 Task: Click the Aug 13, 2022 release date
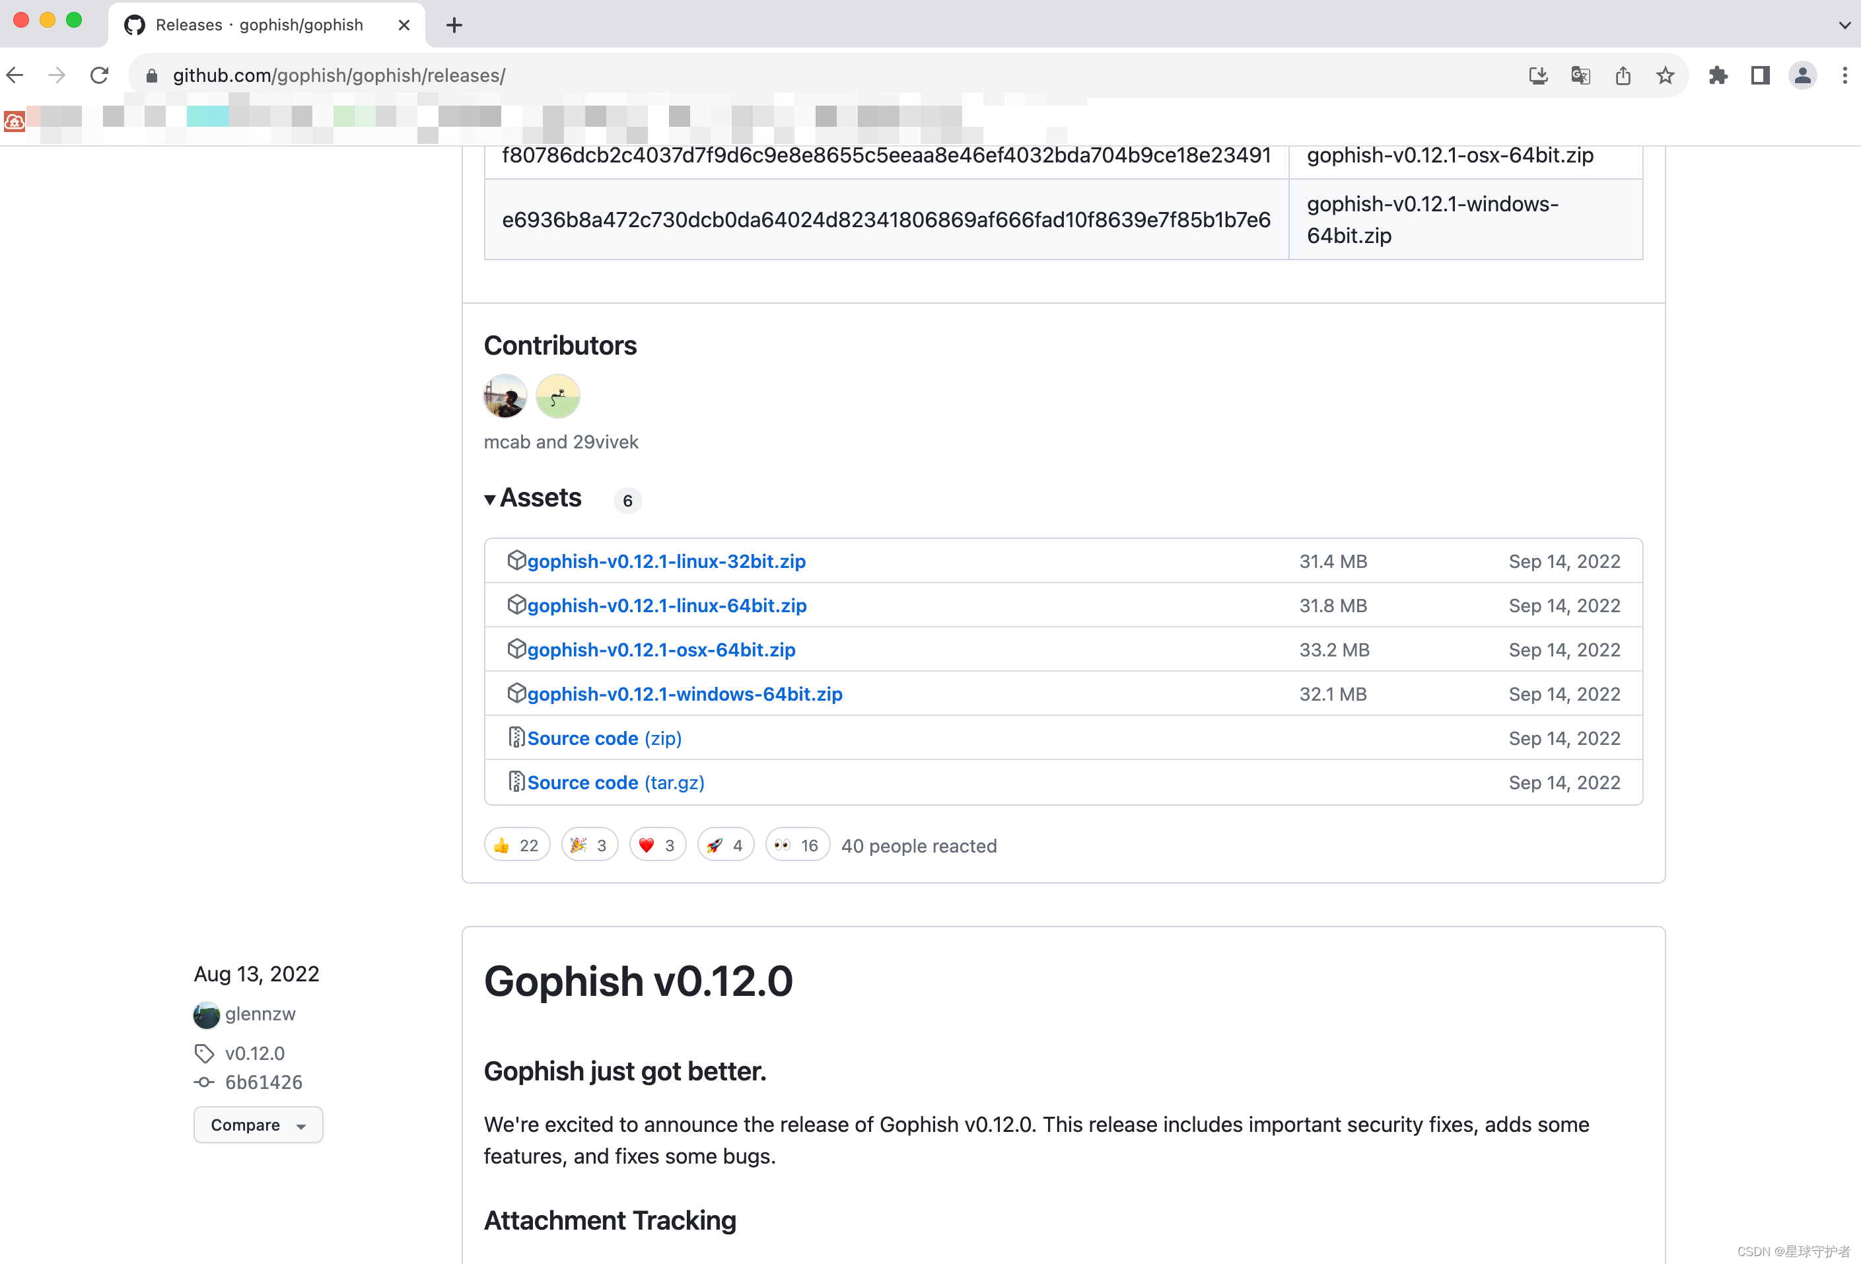[256, 973]
